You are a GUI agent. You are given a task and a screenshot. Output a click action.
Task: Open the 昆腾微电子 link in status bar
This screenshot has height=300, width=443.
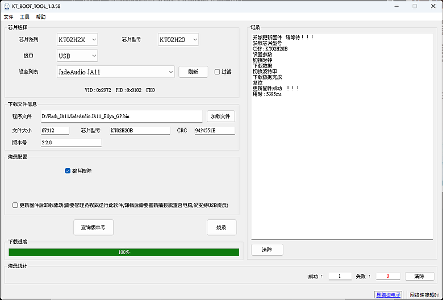click(x=388, y=295)
